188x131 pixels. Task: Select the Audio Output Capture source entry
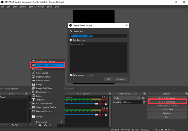pos(48,65)
